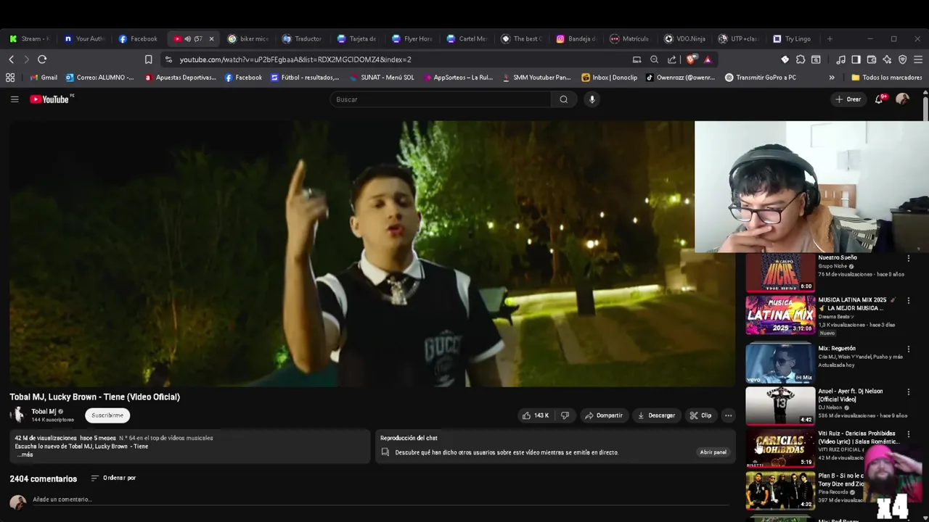The height and width of the screenshot is (522, 929).
Task: Create a Clip of the video
Action: click(700, 415)
